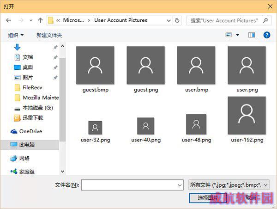
Task: Click the sidebar scrollbar thumb
Action: coord(62,100)
